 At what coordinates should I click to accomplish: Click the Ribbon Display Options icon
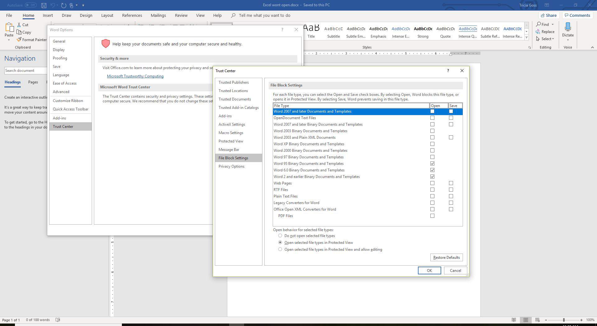[547, 5]
